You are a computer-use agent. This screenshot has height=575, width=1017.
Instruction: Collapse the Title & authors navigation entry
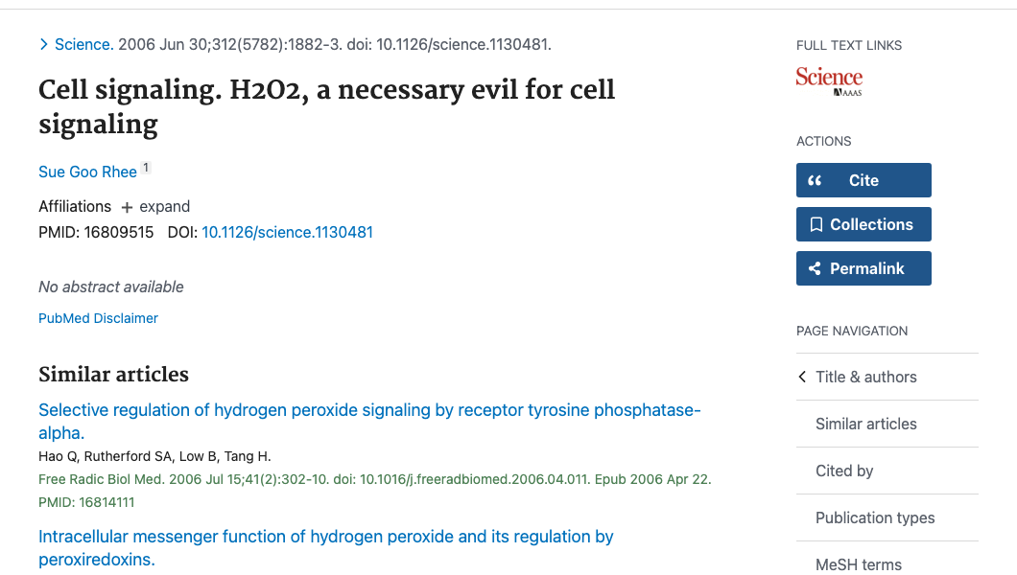pyautogui.click(x=865, y=377)
